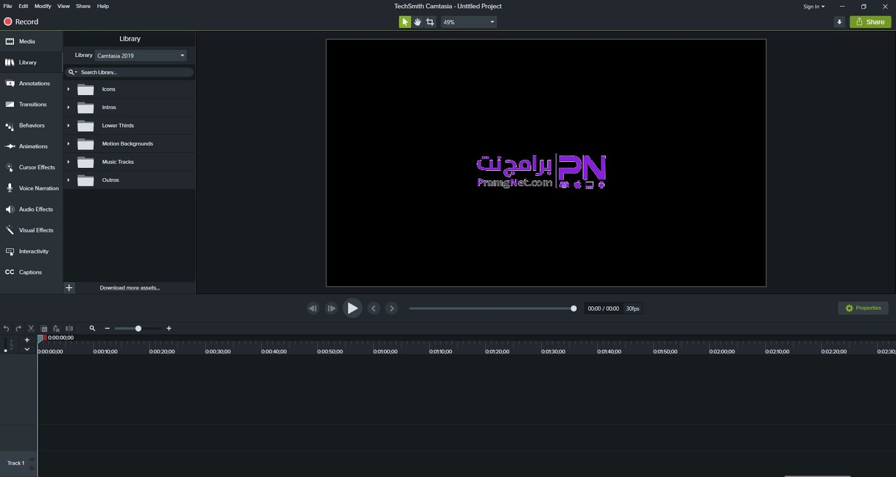Screen dimensions: 896x477
Task: Open the canvas zoom 49% dropdown
Action: click(469, 22)
